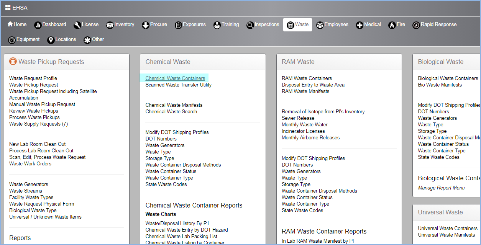Open the Waste Streams link
This screenshot has width=481, height=245.
click(x=26, y=191)
